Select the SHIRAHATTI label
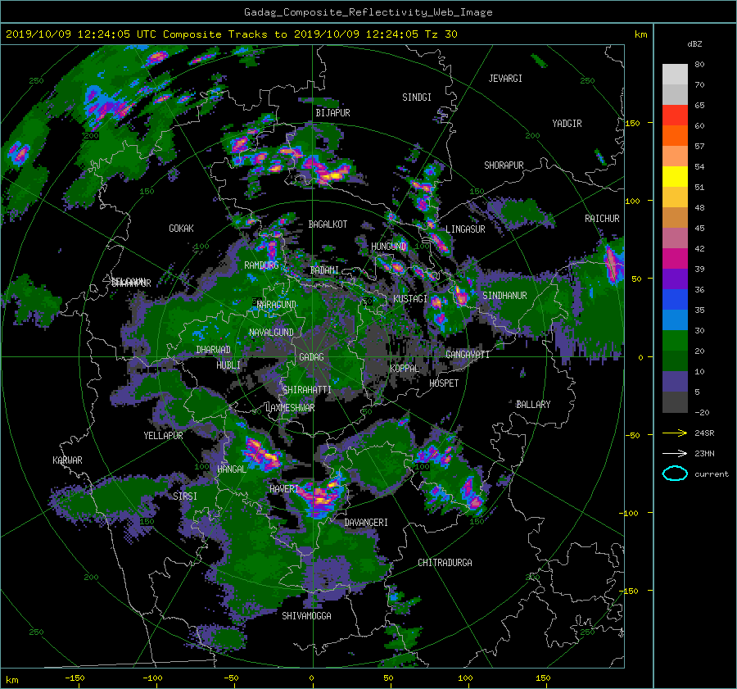Screen dimensions: 737x689 307,390
